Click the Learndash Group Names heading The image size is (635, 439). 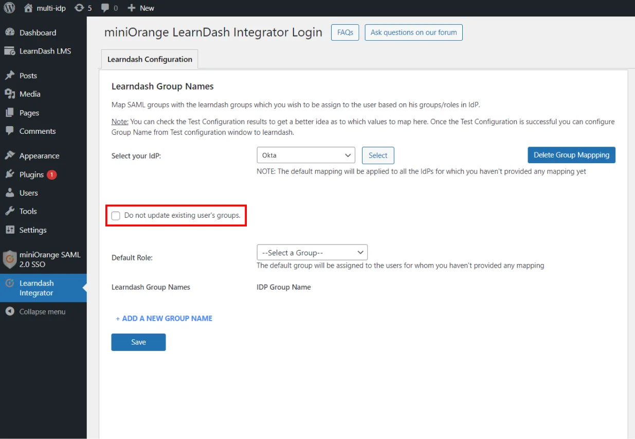pyautogui.click(x=162, y=86)
